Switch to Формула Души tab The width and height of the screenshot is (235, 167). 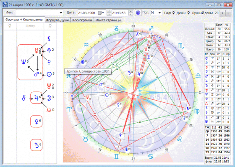pyautogui.click(x=57, y=20)
